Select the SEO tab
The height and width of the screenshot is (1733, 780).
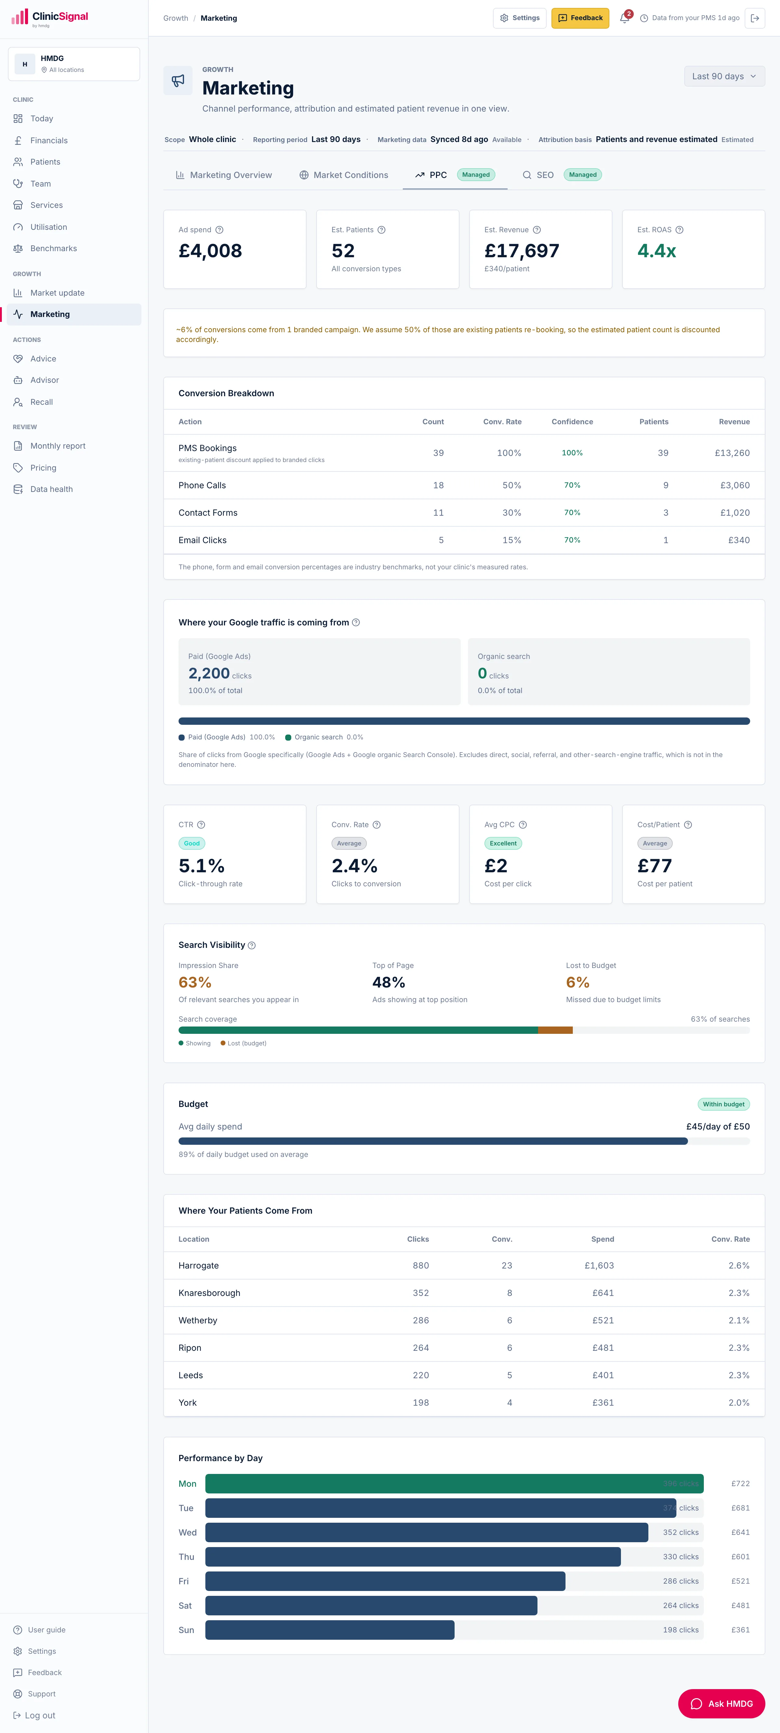click(562, 175)
